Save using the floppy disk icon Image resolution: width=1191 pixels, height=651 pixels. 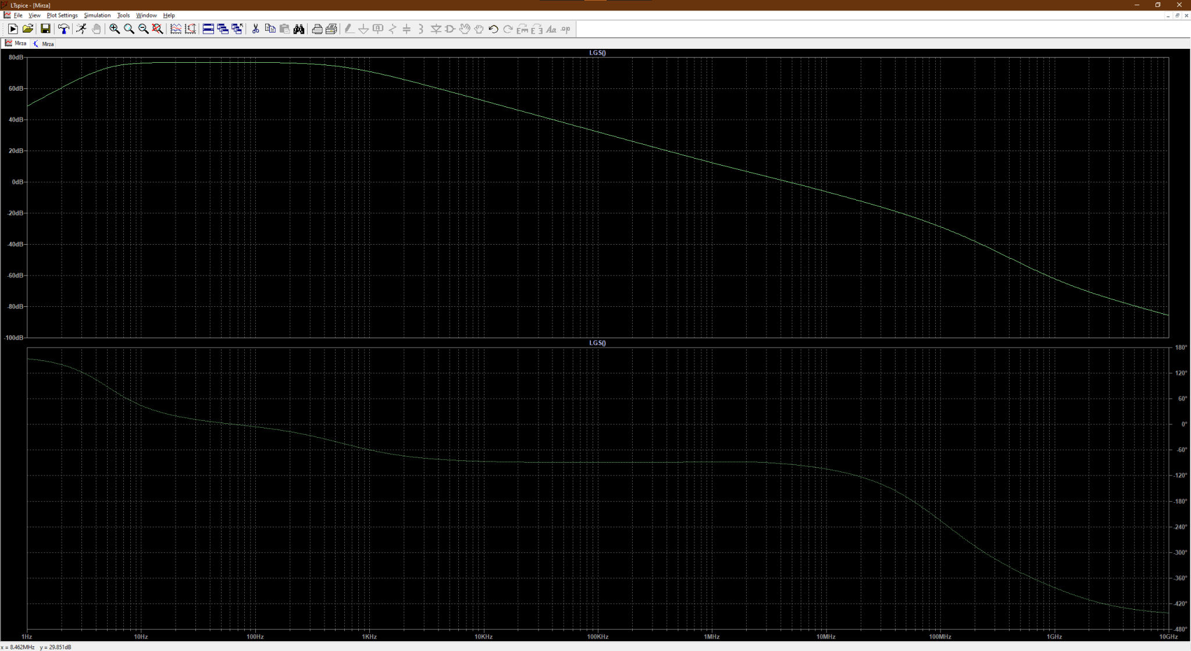tap(45, 29)
